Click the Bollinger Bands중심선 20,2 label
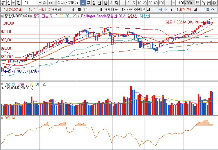The image size is (218, 150). [x=103, y=16]
